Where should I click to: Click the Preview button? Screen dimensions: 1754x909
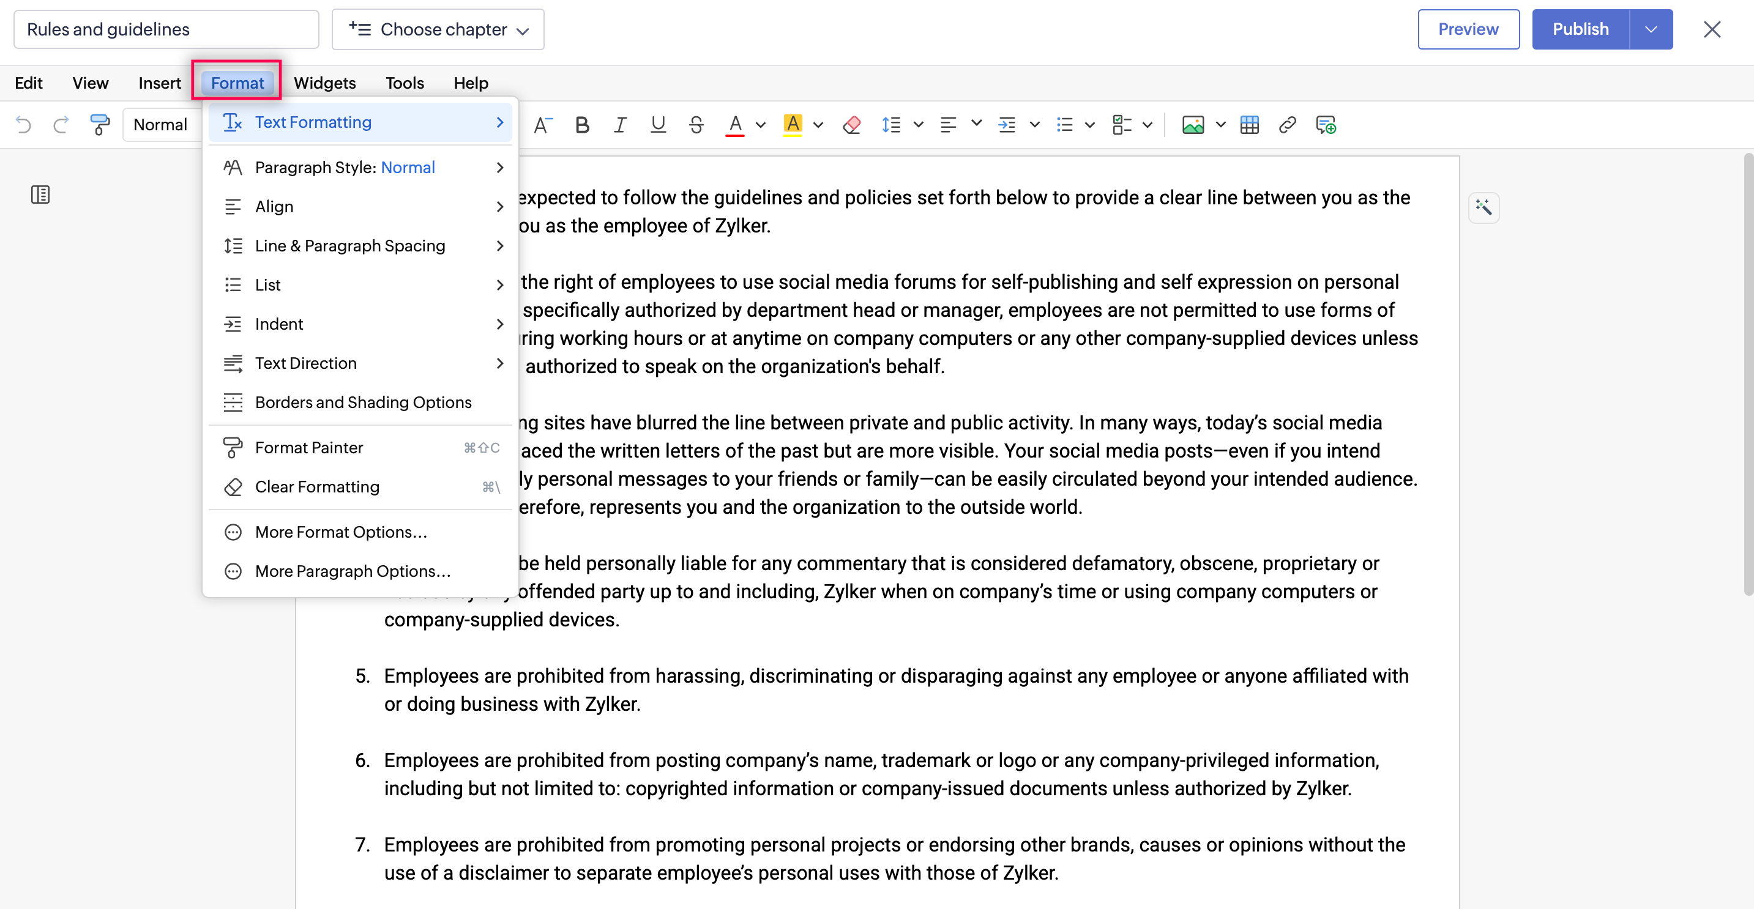1468,29
